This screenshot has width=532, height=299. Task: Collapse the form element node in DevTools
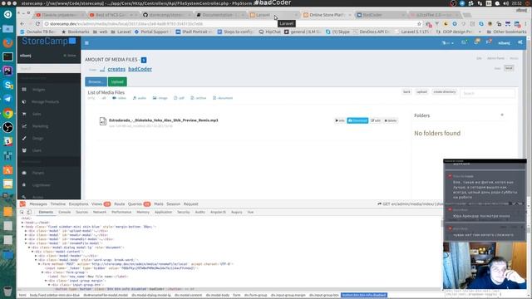pos(39,264)
